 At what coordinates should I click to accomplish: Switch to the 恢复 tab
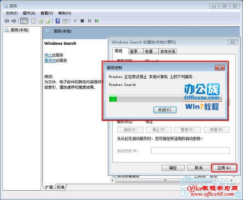[151, 51]
